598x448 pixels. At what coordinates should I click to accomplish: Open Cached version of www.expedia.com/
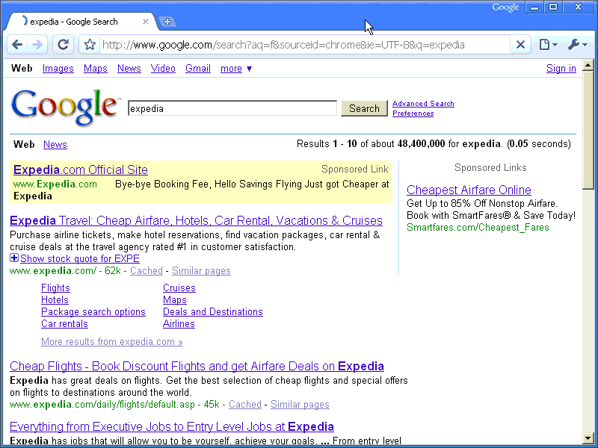click(x=147, y=271)
